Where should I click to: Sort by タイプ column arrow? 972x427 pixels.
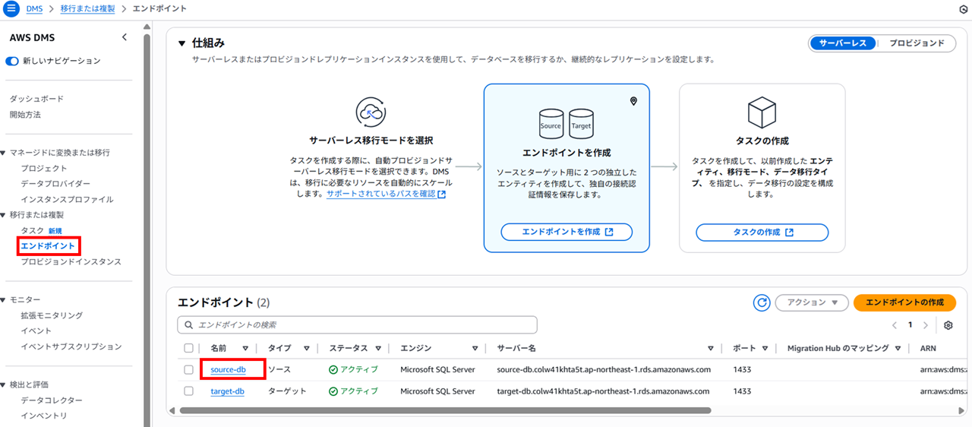307,349
